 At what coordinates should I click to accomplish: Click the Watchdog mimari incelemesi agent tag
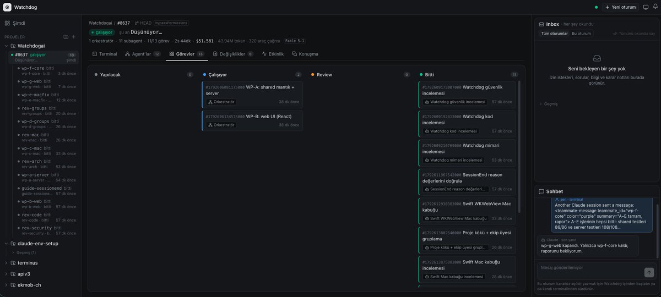click(x=453, y=160)
